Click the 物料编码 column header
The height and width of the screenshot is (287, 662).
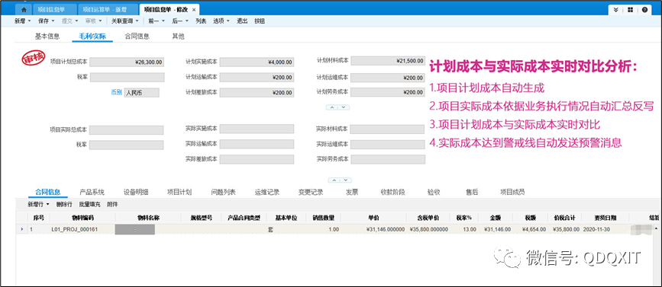coord(82,218)
